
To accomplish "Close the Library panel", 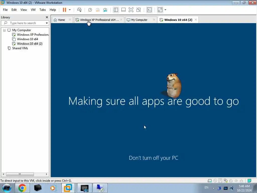I will point(47,17).
